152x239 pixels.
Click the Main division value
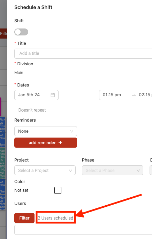pyautogui.click(x=19, y=73)
